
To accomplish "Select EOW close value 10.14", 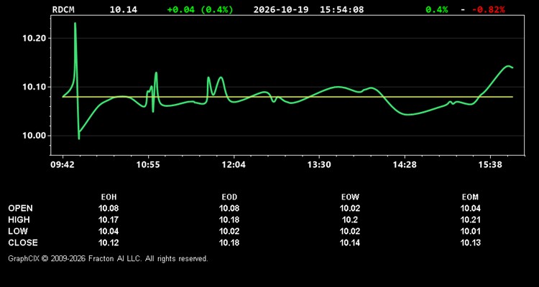I will tap(350, 243).
